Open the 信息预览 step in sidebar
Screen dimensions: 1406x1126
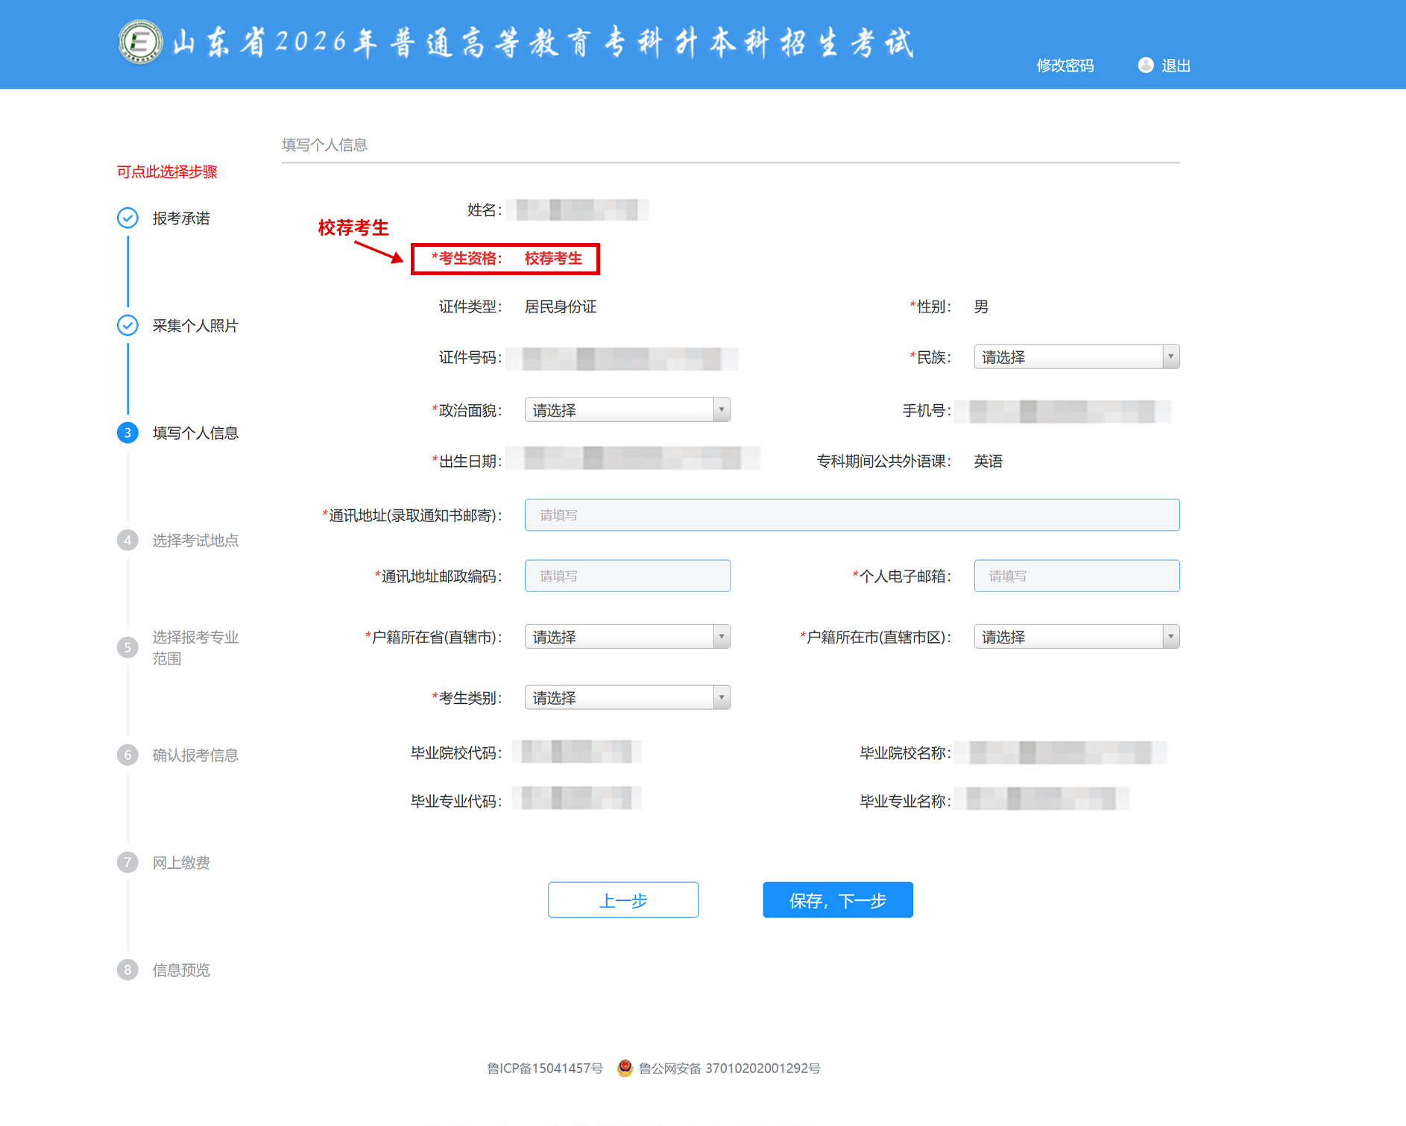[x=181, y=969]
